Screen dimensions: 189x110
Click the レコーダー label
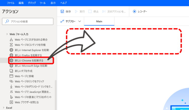(142, 12)
